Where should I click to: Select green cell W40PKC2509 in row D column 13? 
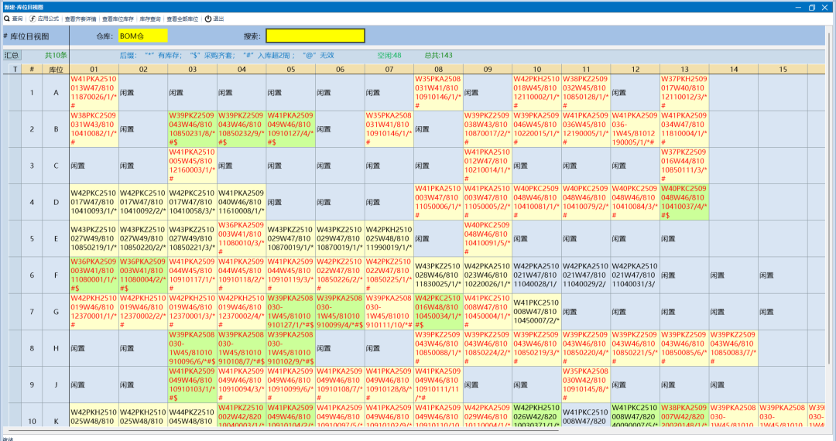[x=684, y=203]
